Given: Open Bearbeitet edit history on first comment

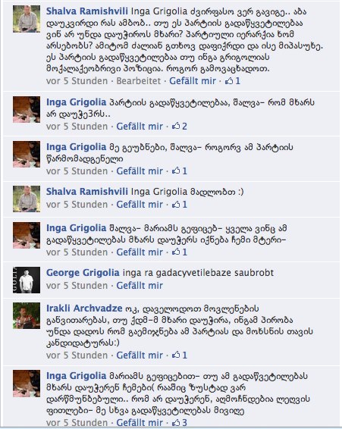Looking at the screenshot, I should coord(139,81).
